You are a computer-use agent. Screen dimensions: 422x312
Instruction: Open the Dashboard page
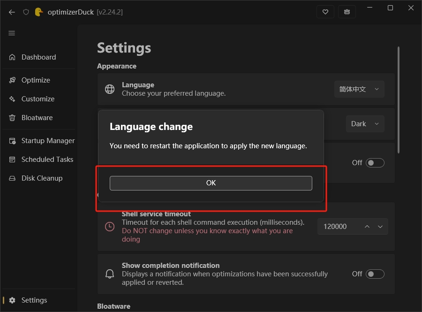[x=39, y=57]
